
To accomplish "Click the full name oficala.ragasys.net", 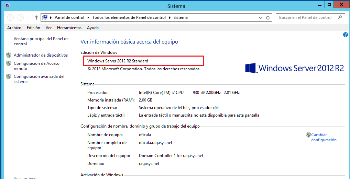I will (156, 143).
